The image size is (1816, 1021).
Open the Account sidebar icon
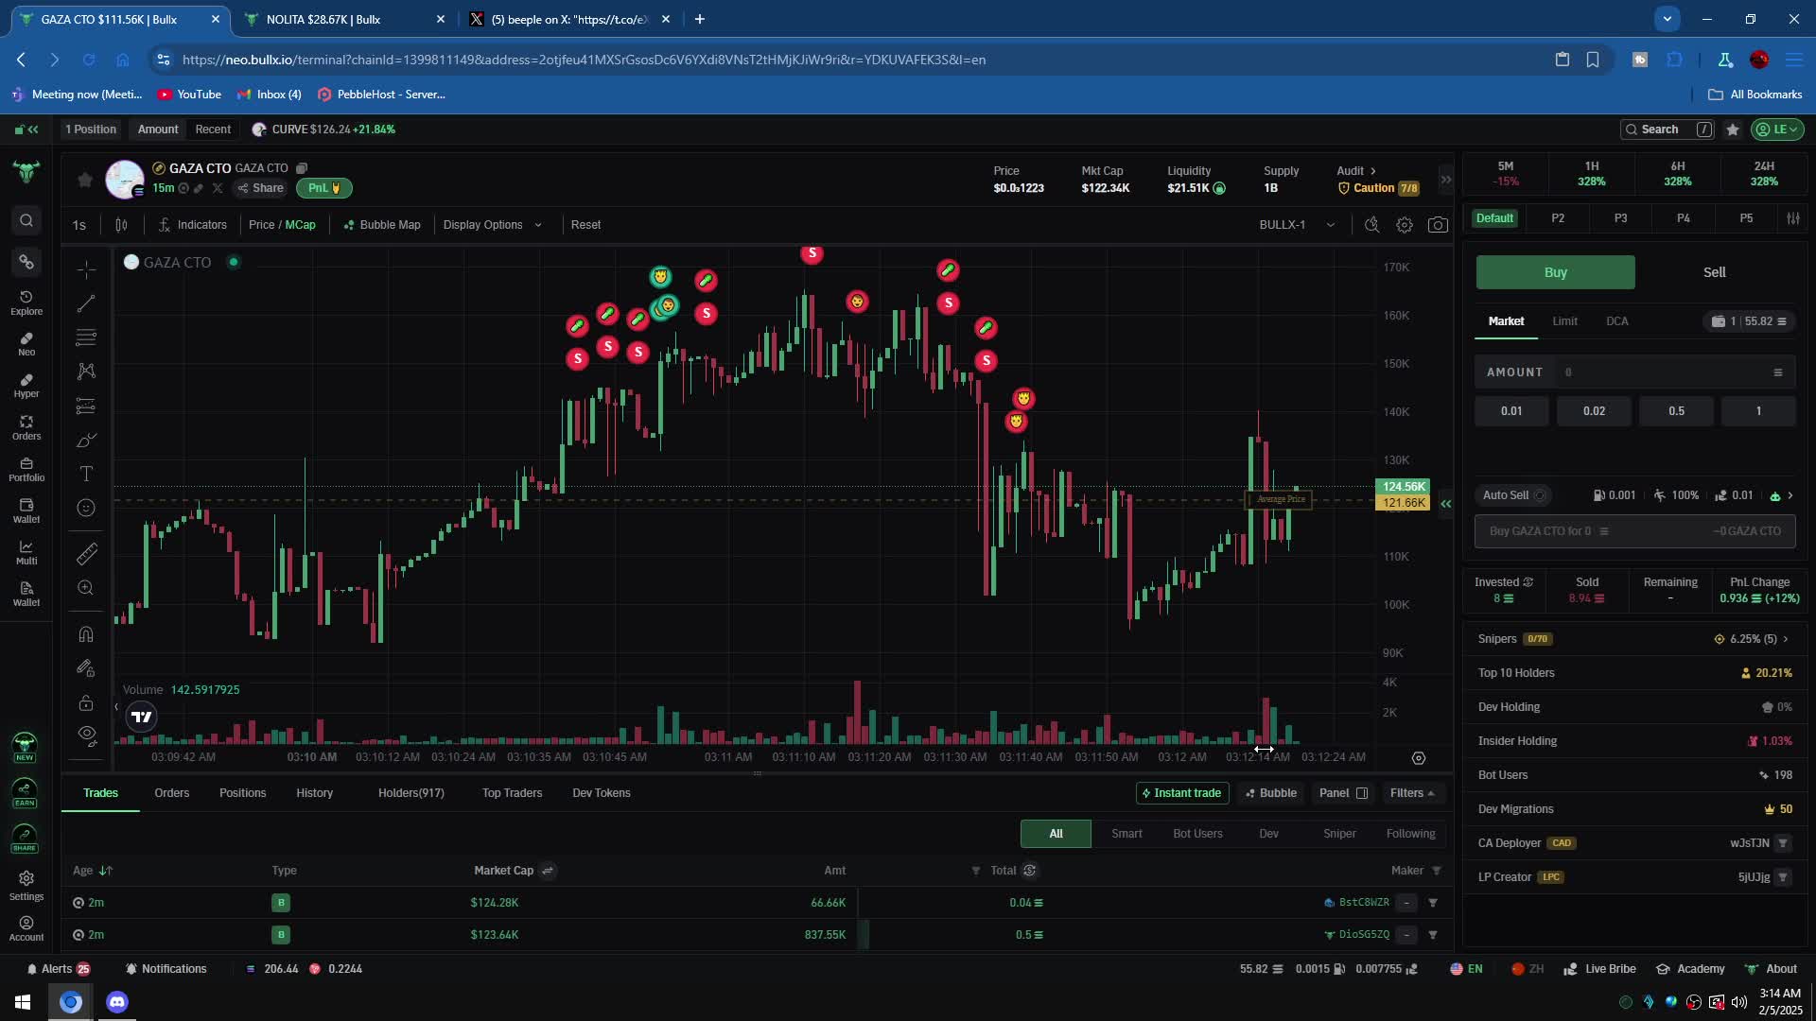26,928
